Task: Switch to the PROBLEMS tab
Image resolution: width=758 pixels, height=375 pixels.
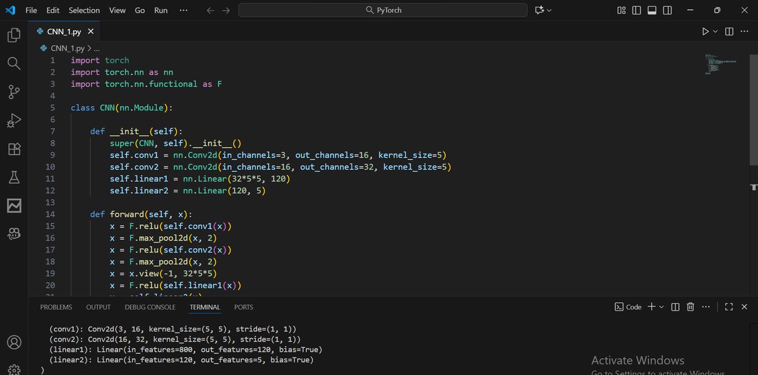Action: pyautogui.click(x=56, y=307)
